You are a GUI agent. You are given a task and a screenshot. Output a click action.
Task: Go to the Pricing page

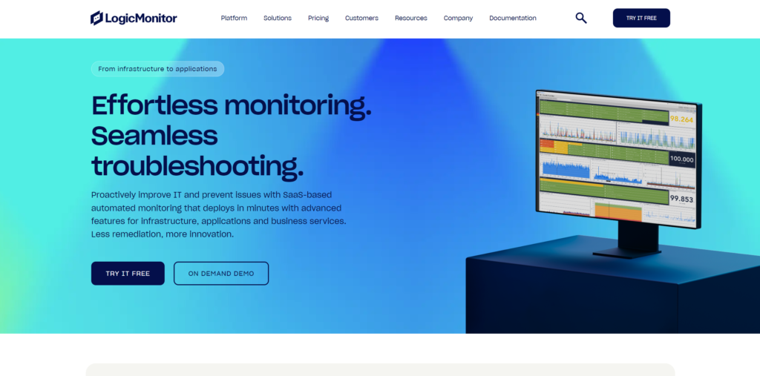coord(318,18)
